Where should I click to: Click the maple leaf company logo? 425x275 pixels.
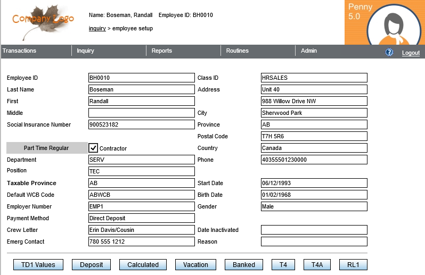(44, 21)
